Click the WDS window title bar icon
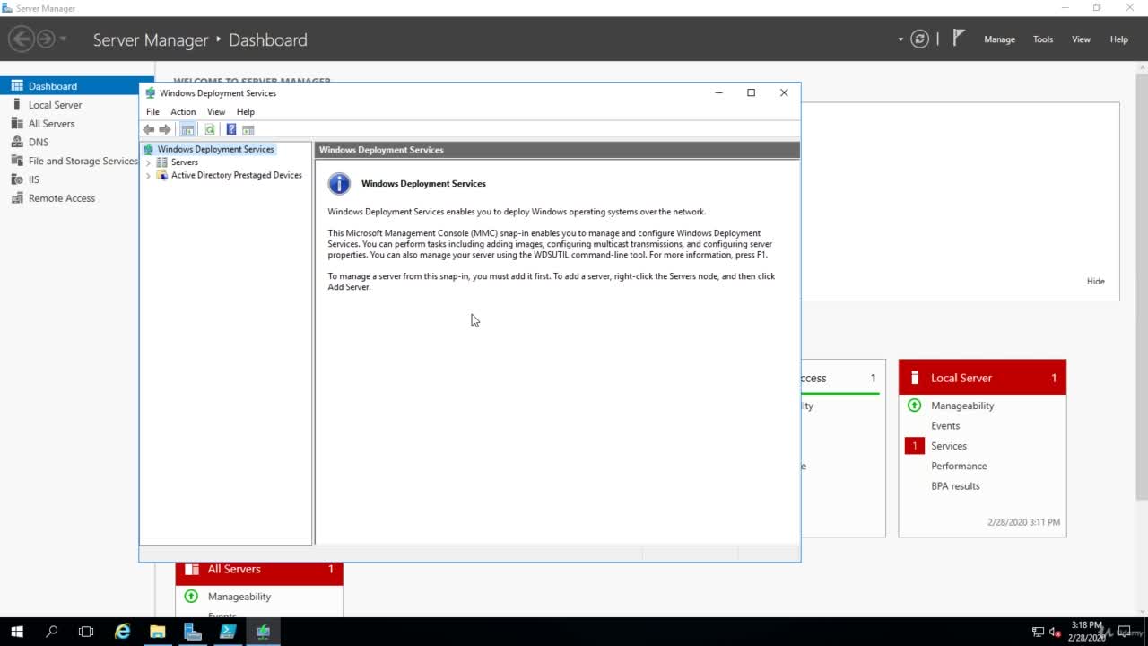The height and width of the screenshot is (646, 1148). coord(151,93)
